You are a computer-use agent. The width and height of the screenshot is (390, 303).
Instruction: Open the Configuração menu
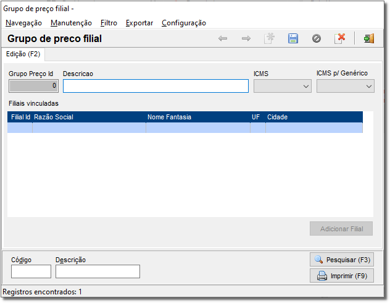(x=184, y=23)
